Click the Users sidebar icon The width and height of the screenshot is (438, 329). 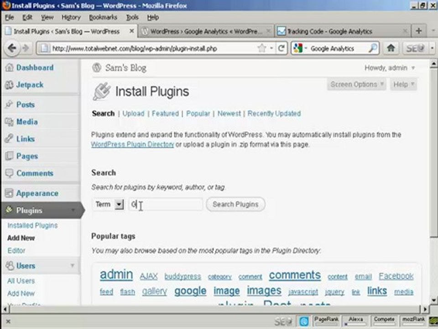(10, 265)
